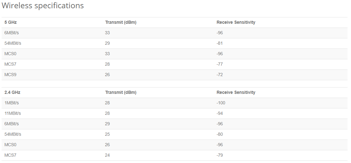The width and height of the screenshot is (351, 163).
Task: Click the transmit value 24 for MCS7
Action: (x=107, y=155)
